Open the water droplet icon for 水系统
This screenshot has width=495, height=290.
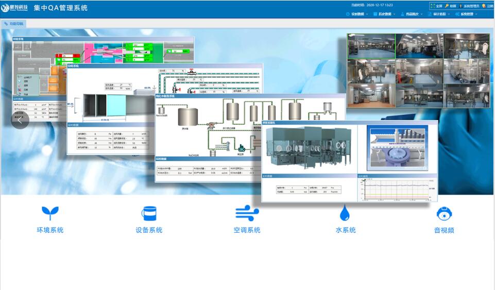click(x=345, y=213)
